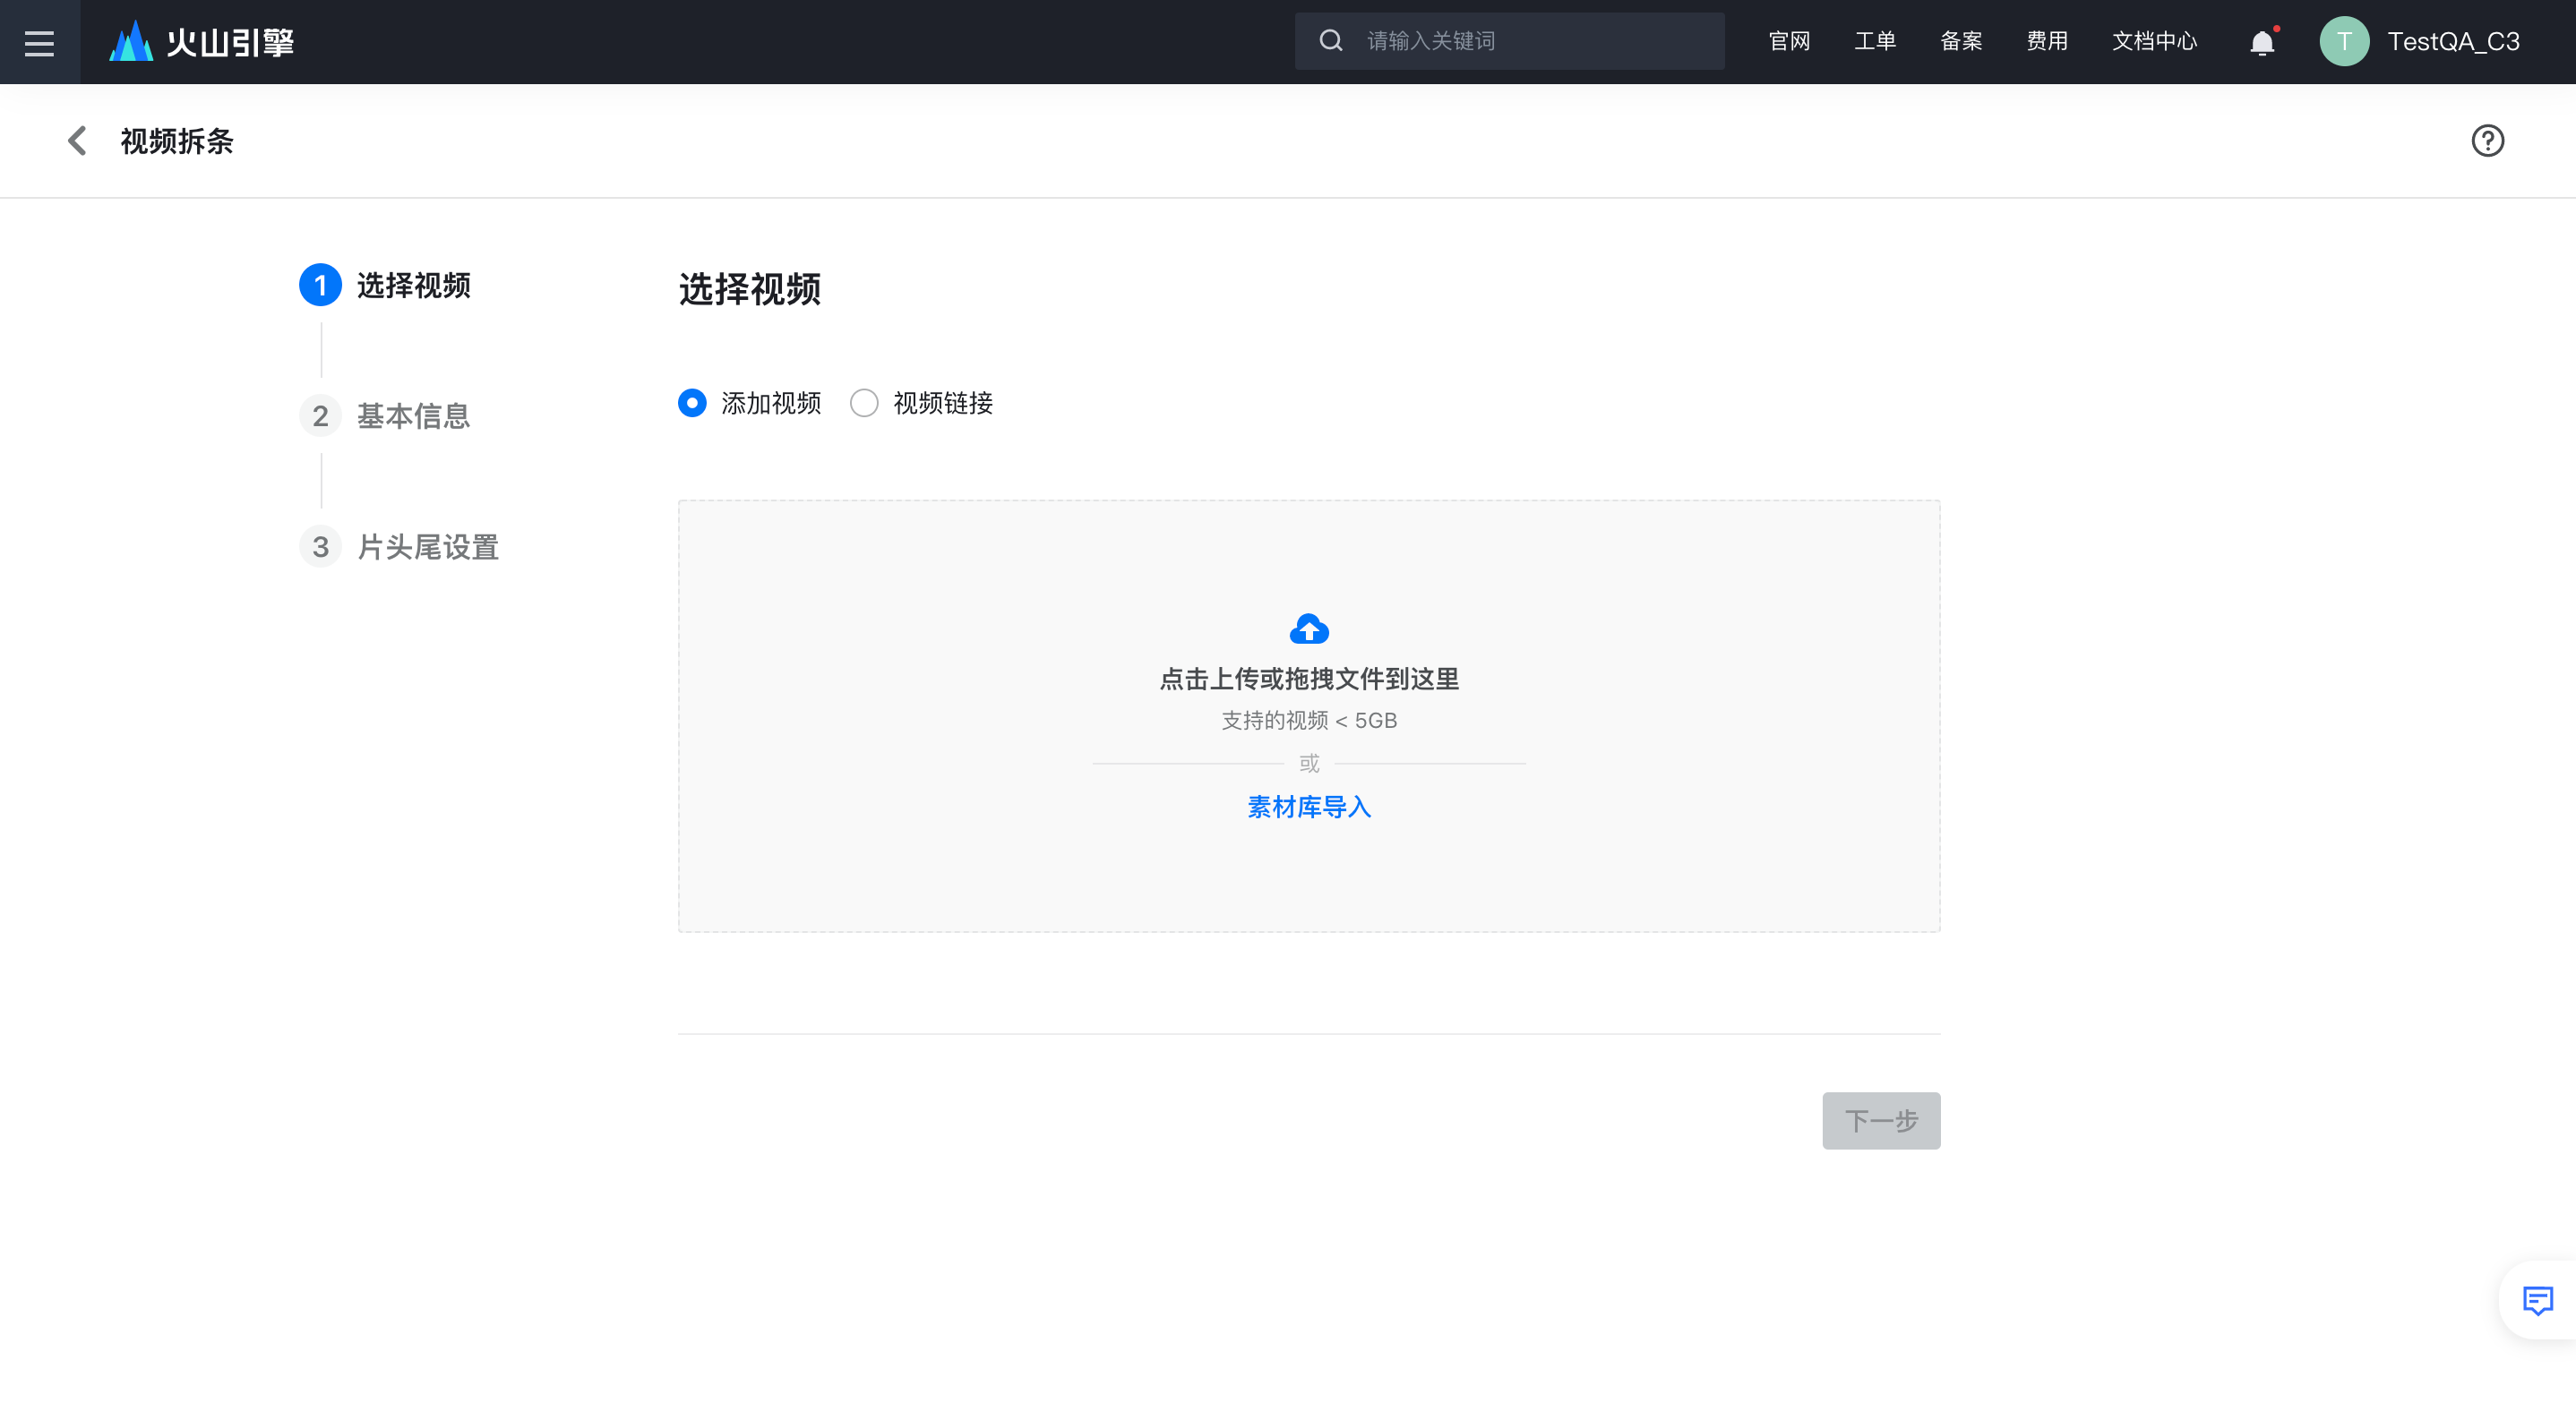Click the search magnifier icon
The width and height of the screenshot is (2576, 1411).
point(1330,41)
